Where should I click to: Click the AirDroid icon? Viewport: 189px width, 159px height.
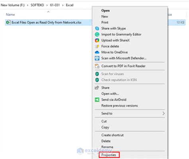pos(97,100)
